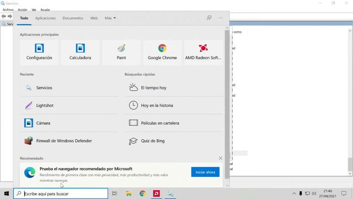Open Archivo menu in Servicios window
This screenshot has height=199, width=353.
coord(8,10)
